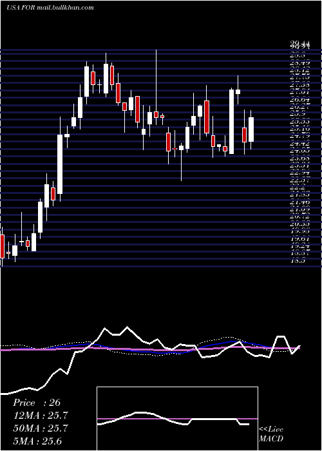This screenshot has width=322, height=451.
Task: Click the 24.42 price axis label
Action: point(299,144)
